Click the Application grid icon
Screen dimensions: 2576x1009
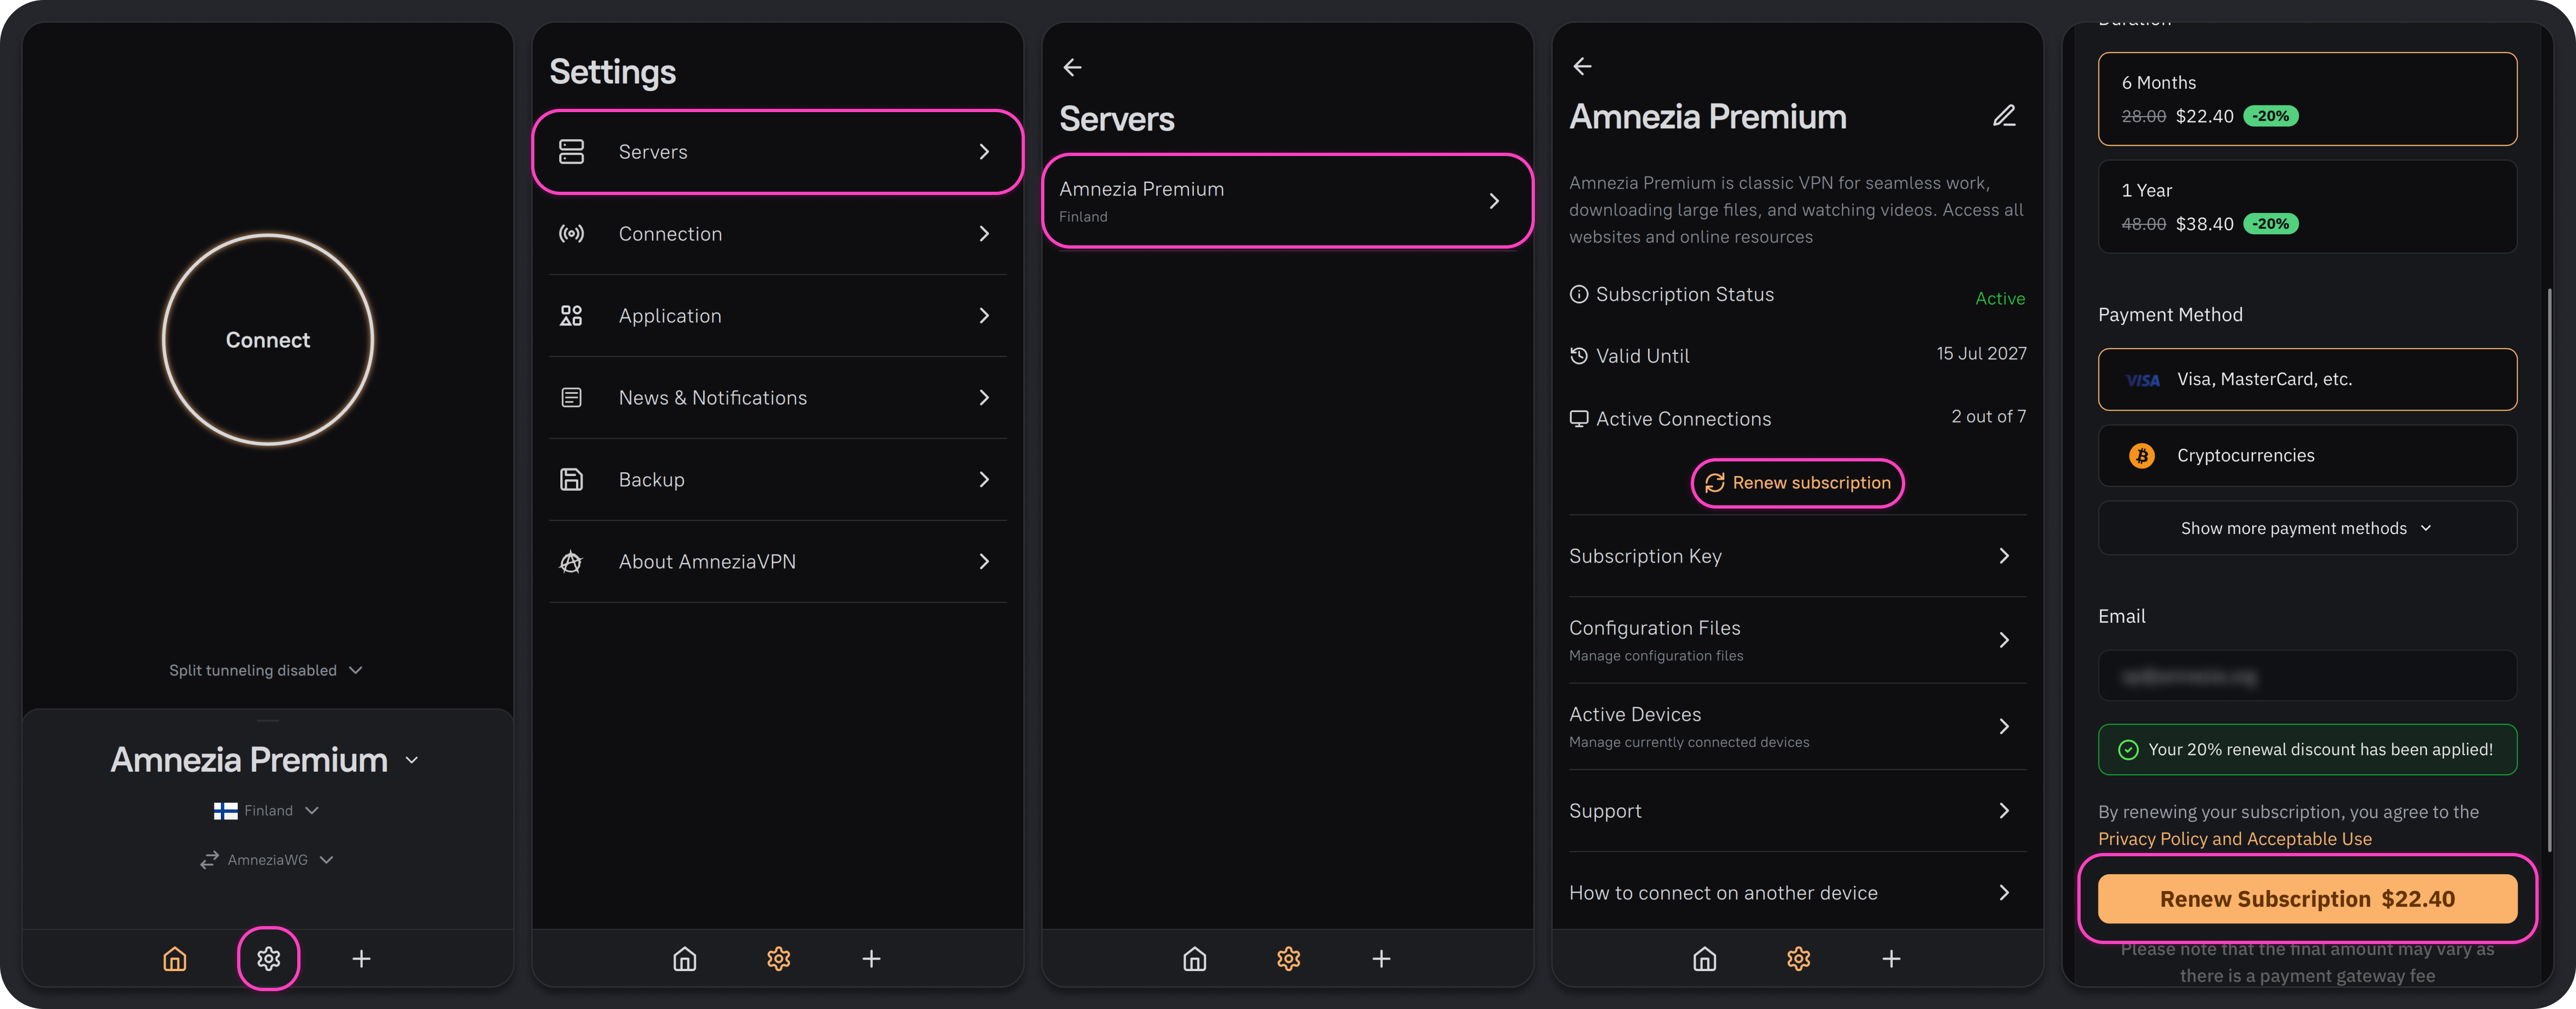(571, 316)
